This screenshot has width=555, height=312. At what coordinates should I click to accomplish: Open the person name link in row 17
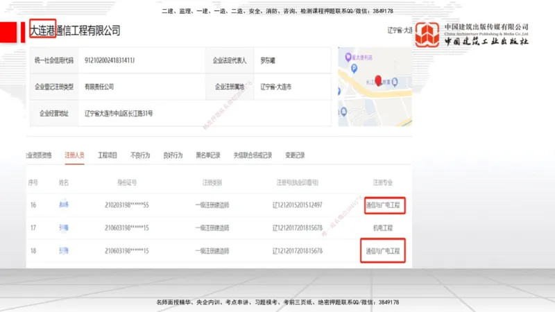[x=64, y=228]
